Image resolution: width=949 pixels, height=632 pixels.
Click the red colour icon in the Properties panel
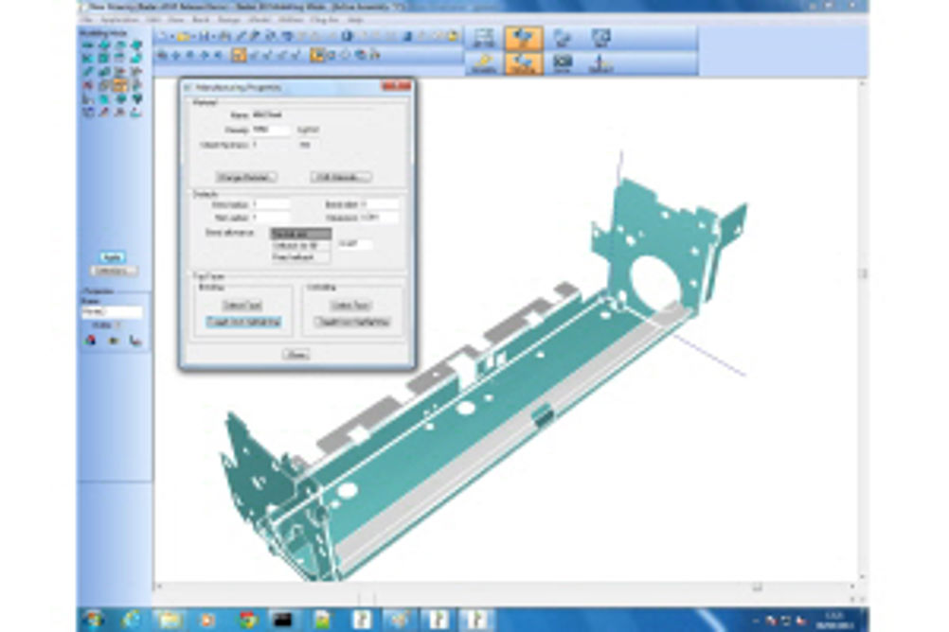tap(91, 341)
